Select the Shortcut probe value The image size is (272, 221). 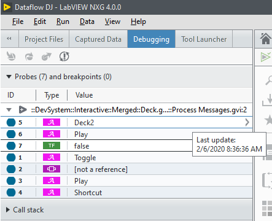[88, 193]
